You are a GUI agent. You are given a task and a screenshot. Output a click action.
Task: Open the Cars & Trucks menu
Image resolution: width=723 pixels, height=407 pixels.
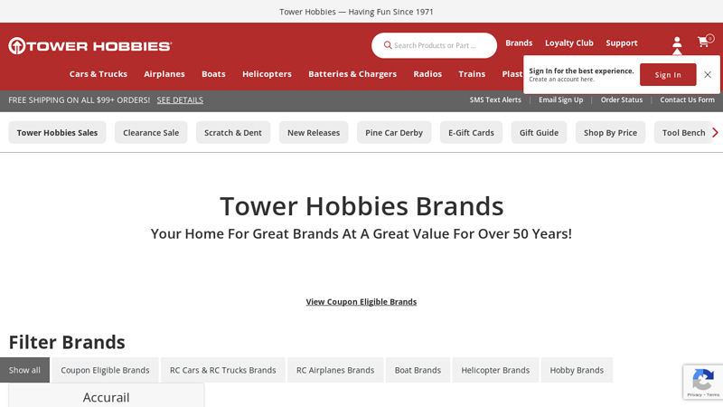[99, 74]
